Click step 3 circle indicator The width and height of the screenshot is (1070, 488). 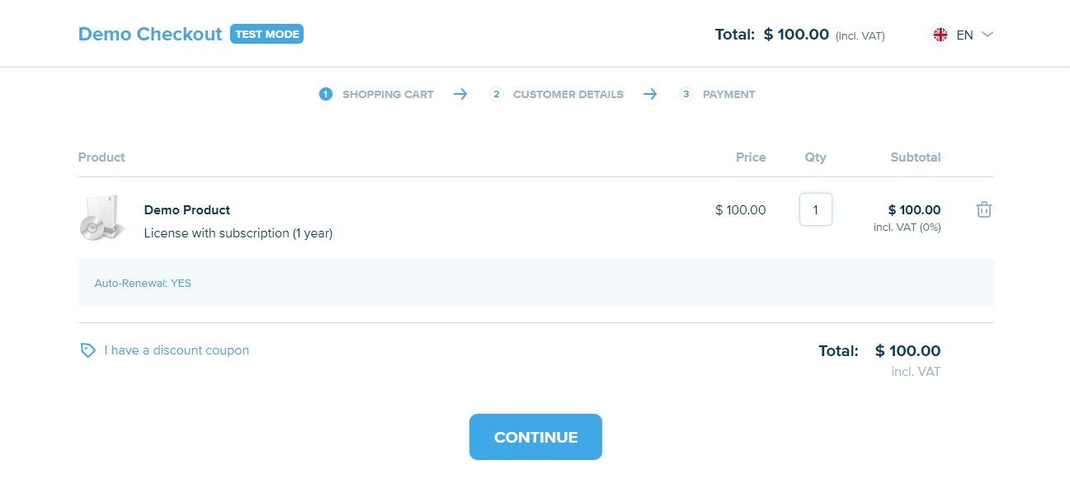tap(686, 94)
